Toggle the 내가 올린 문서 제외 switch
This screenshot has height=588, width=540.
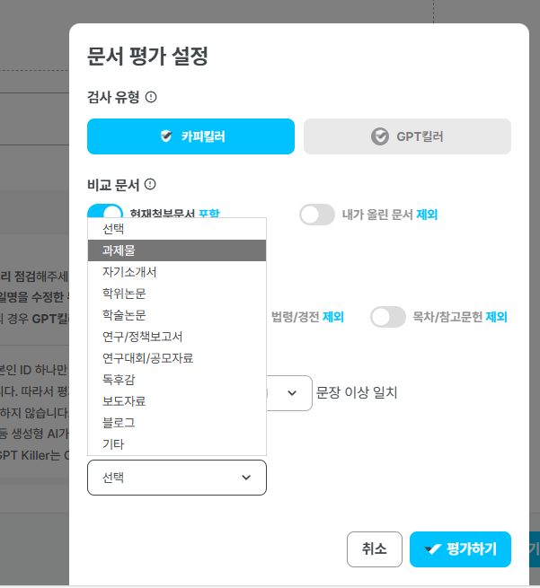pos(317,215)
